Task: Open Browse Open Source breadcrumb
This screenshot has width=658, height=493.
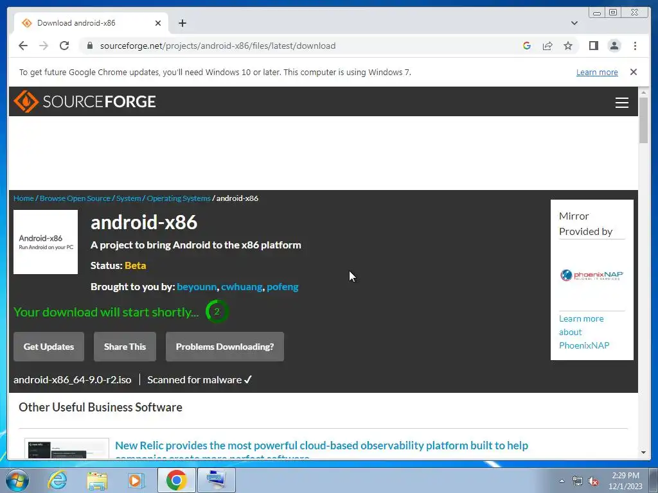Action: coord(75,198)
